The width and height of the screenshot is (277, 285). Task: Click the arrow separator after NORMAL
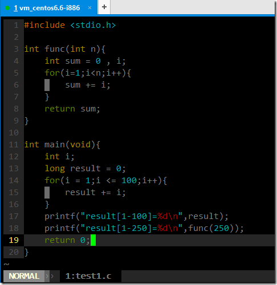50,276
